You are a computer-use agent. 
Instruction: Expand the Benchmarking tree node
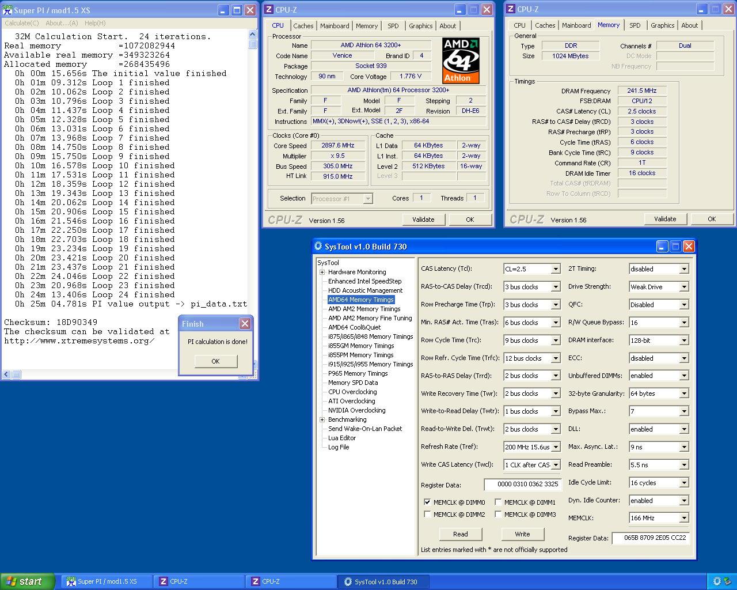322,419
